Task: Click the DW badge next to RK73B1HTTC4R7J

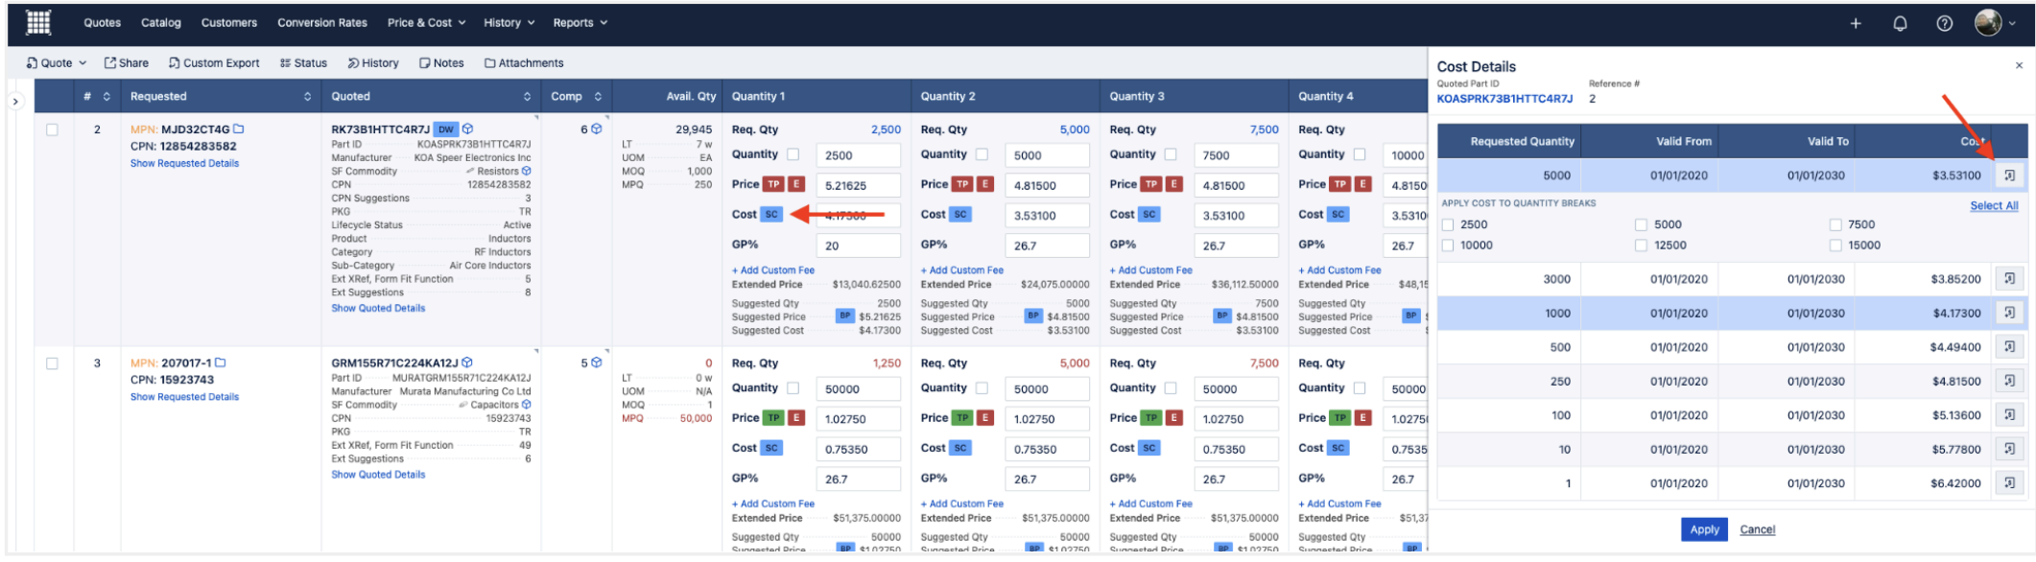Action: pos(446,129)
